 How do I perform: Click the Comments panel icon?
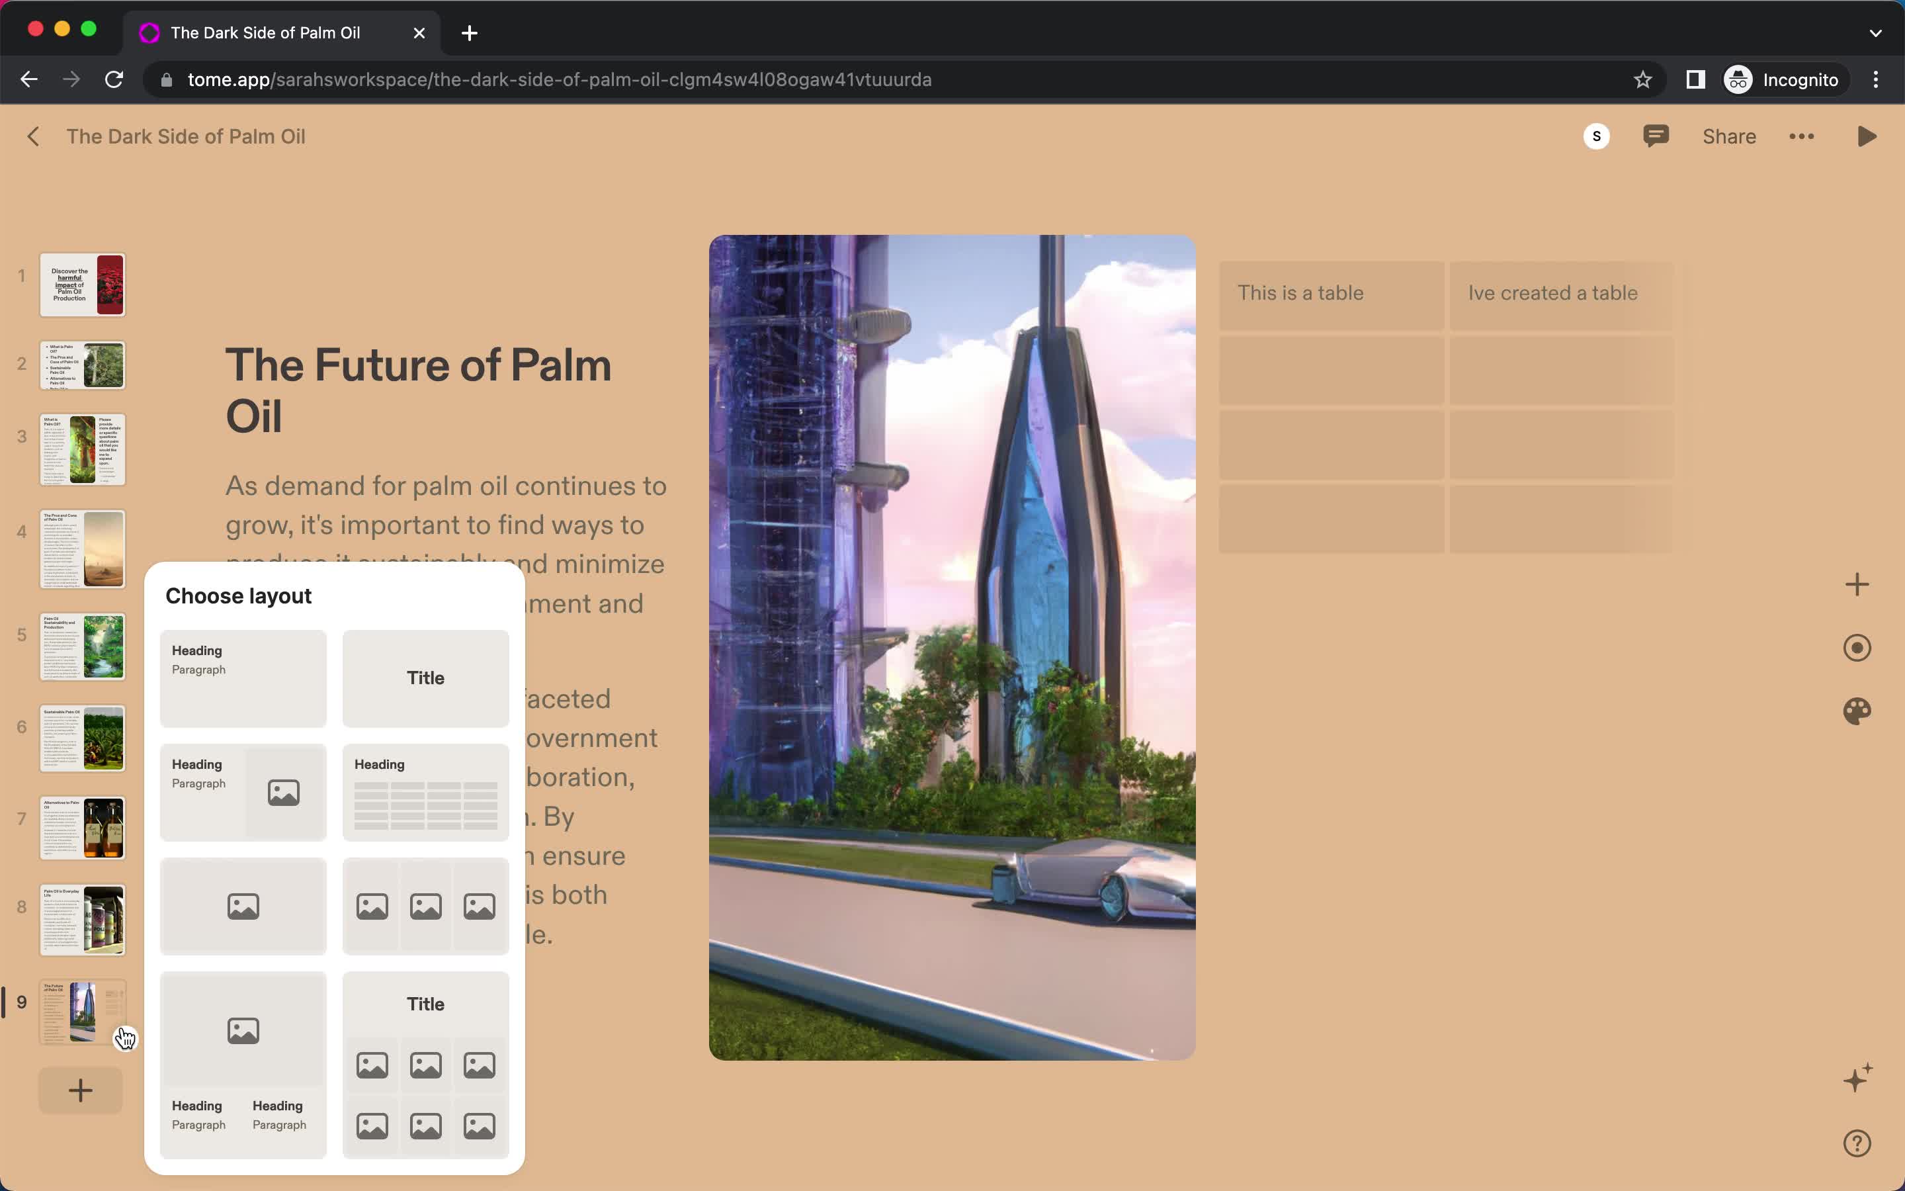[x=1656, y=136]
